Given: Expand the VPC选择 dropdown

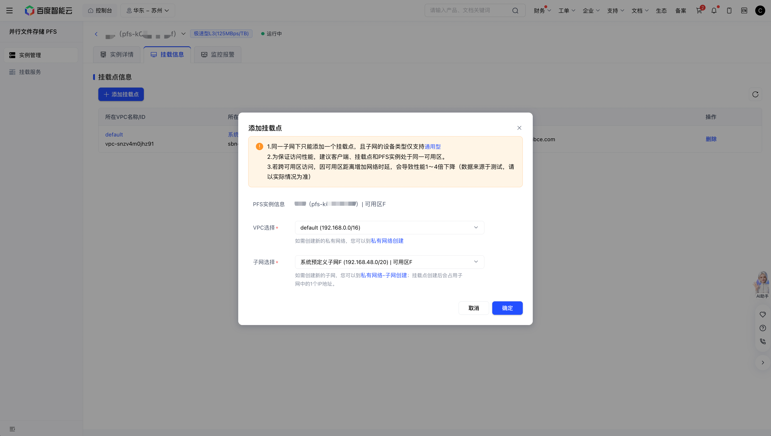Looking at the screenshot, I should pos(389,227).
